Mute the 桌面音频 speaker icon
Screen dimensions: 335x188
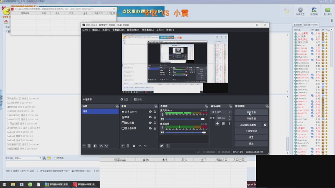(162, 132)
